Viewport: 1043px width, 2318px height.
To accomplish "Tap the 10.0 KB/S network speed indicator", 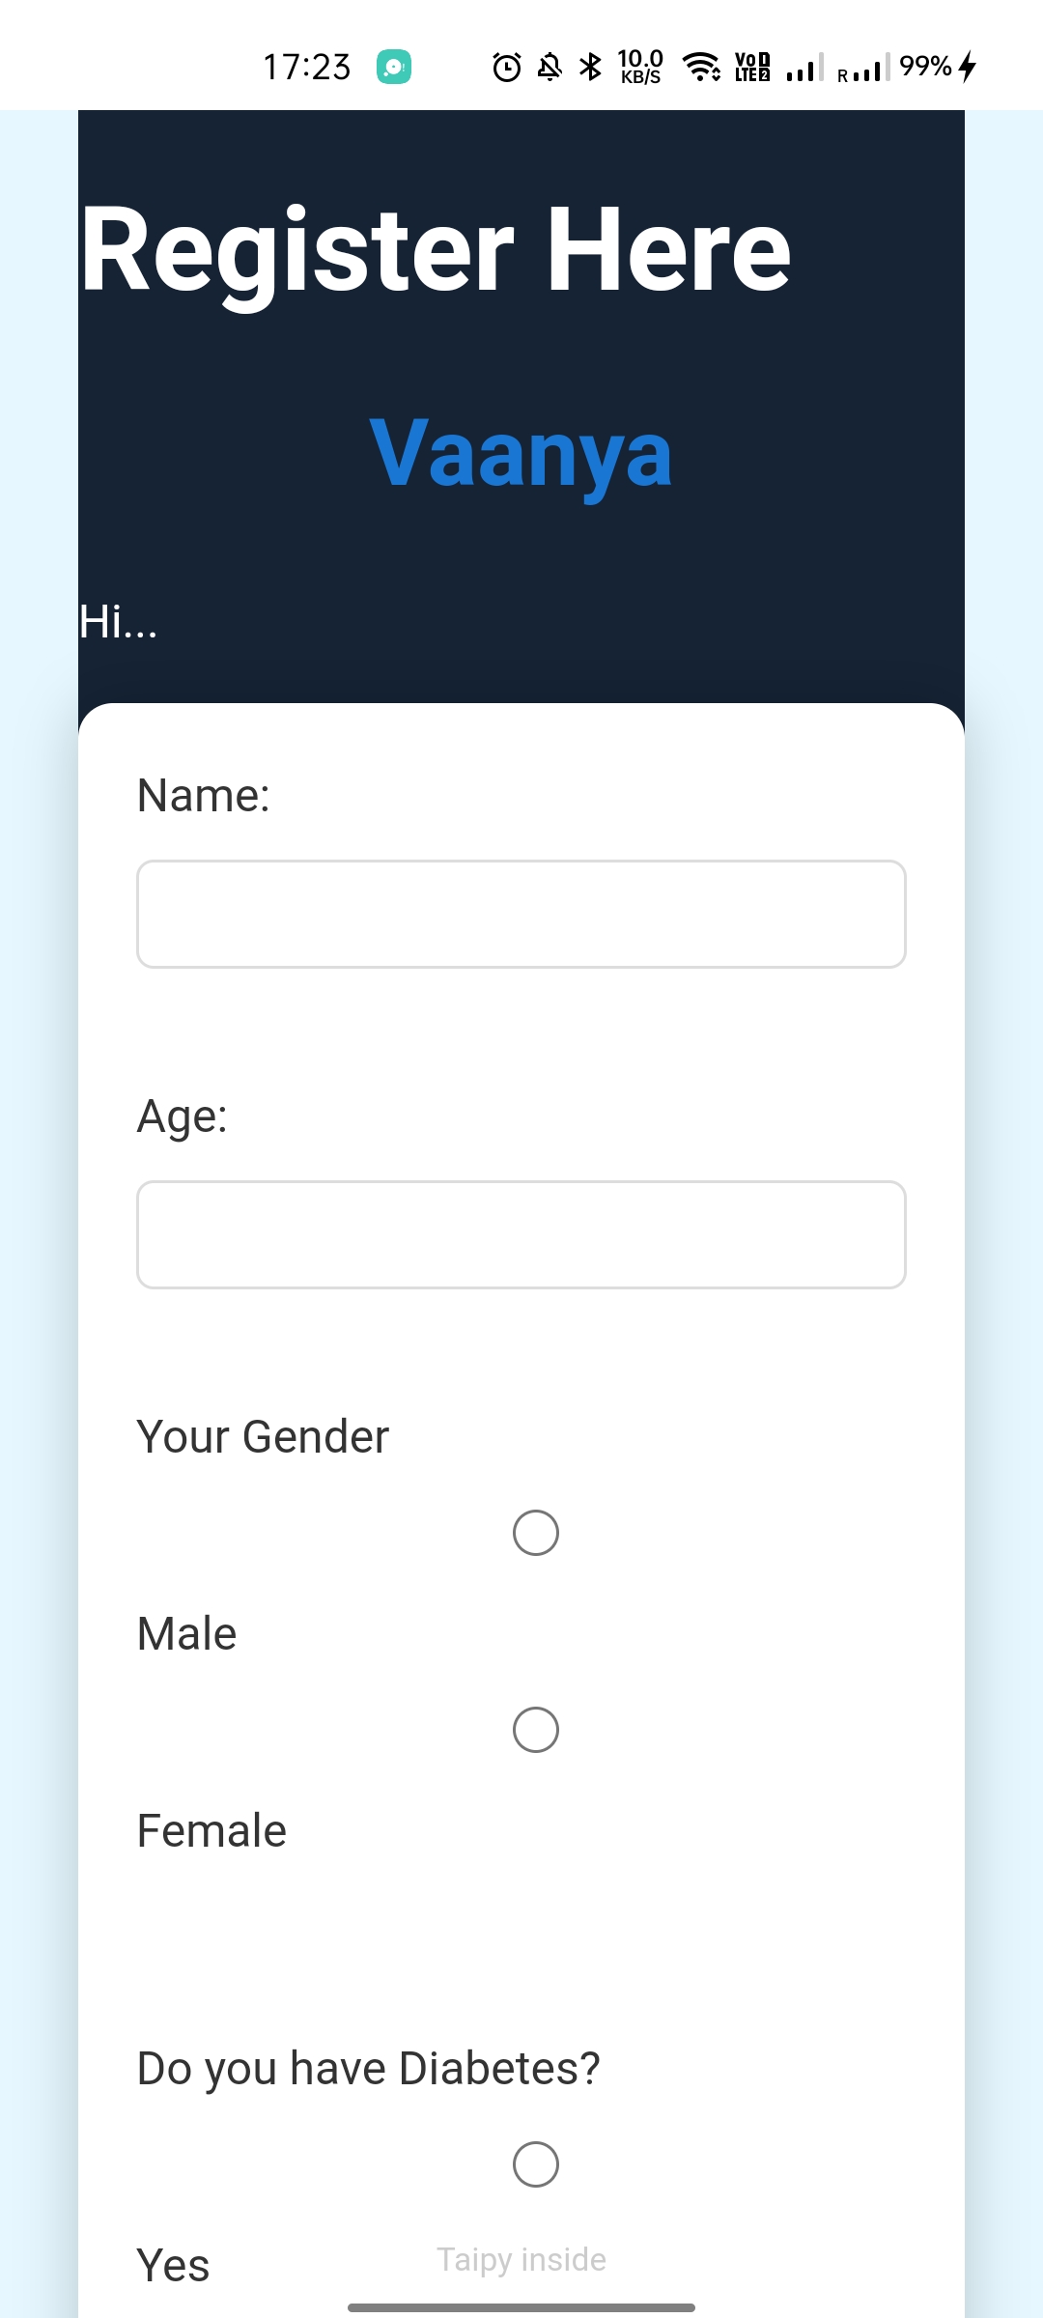I will tap(640, 67).
